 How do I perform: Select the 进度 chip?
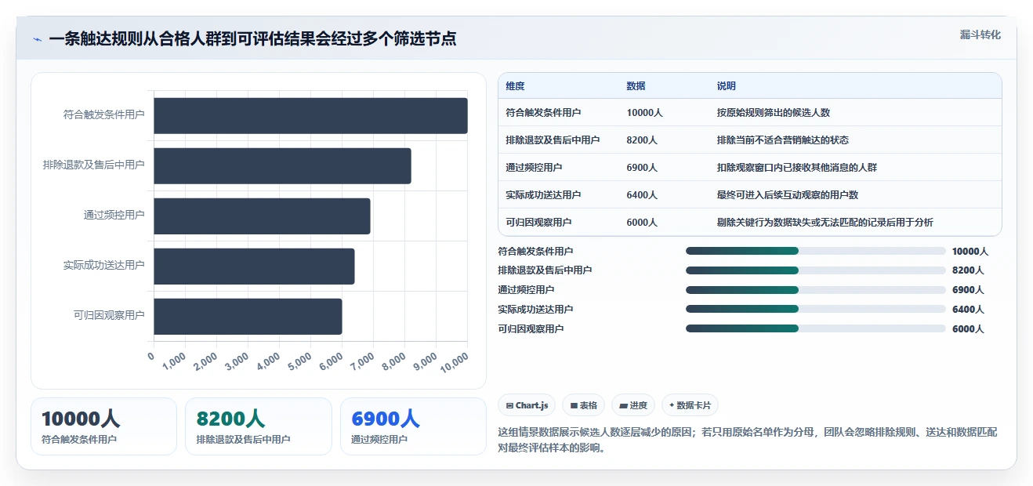(633, 405)
